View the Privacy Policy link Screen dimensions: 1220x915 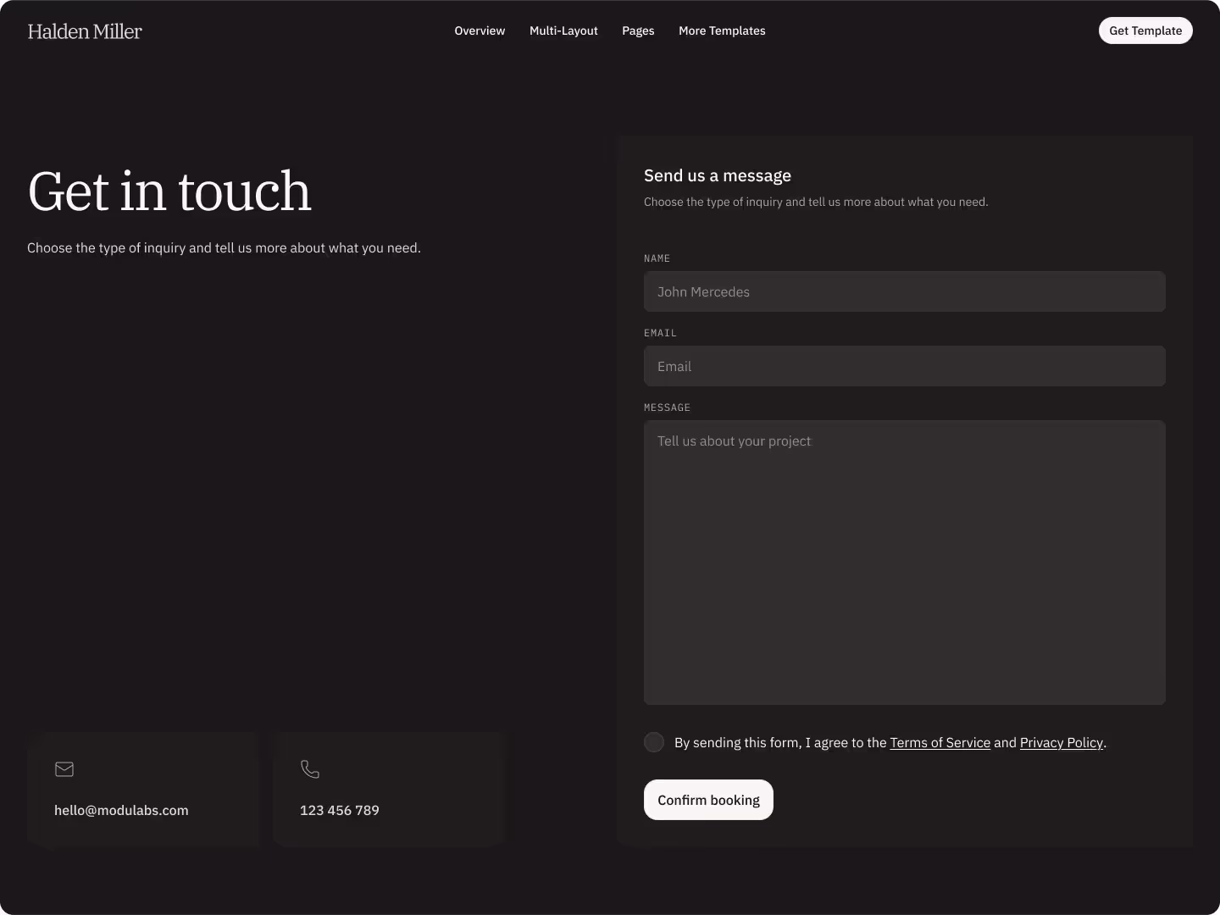pos(1061,742)
